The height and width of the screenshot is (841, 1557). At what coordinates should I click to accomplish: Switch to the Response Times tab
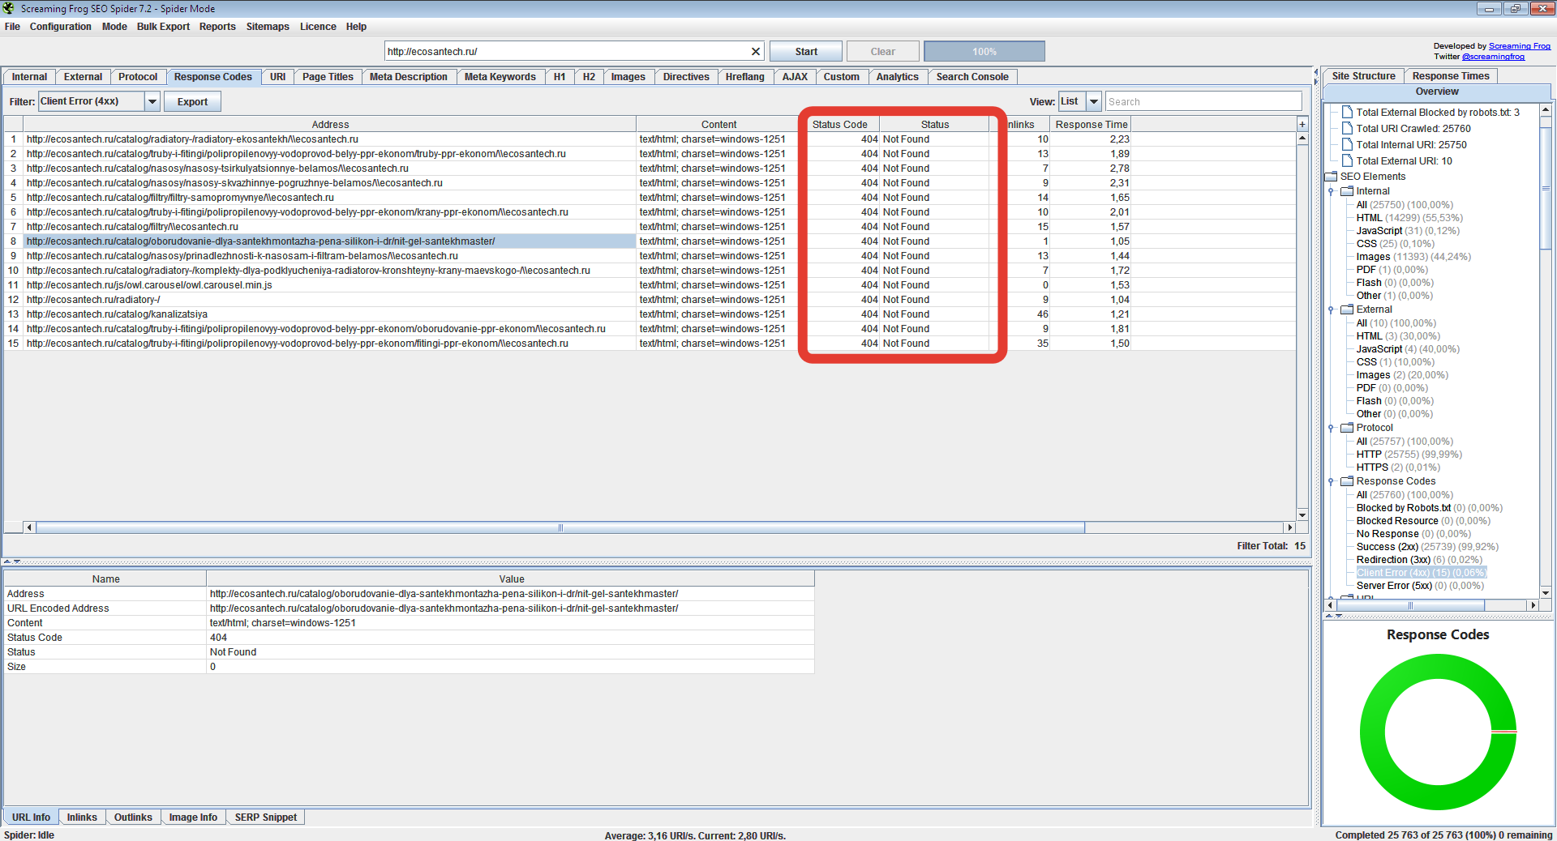1451,76
